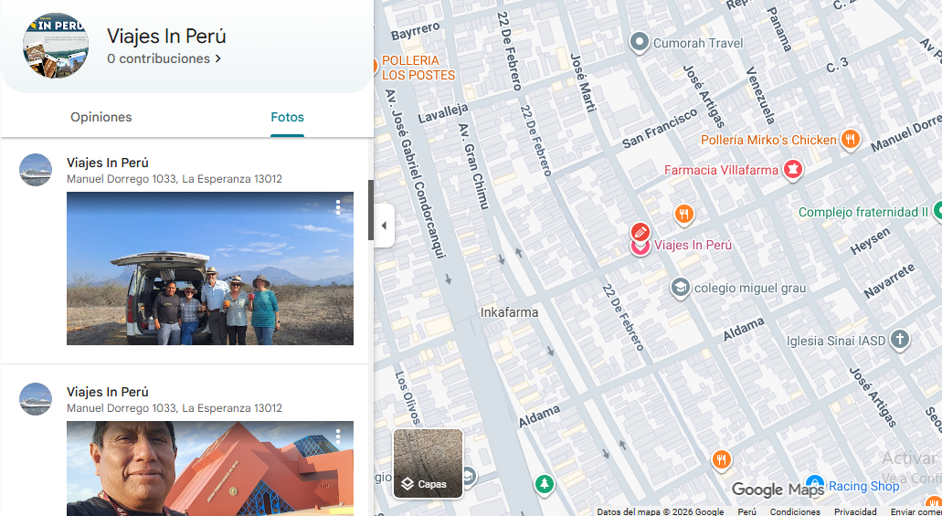Image resolution: width=942 pixels, height=516 pixels.
Task: Click the colegio miguel grau label
Action: click(750, 289)
